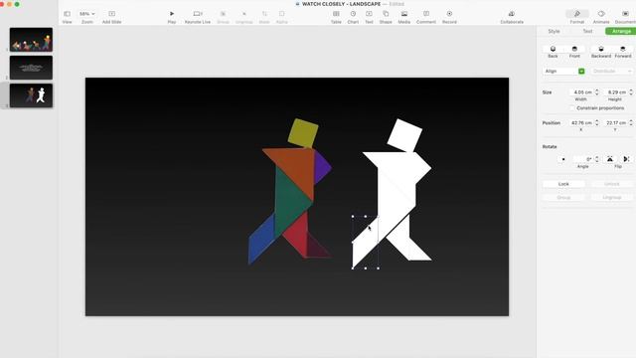636x358 pixels.
Task: Select the first slide thumbnail
Action: (31, 40)
